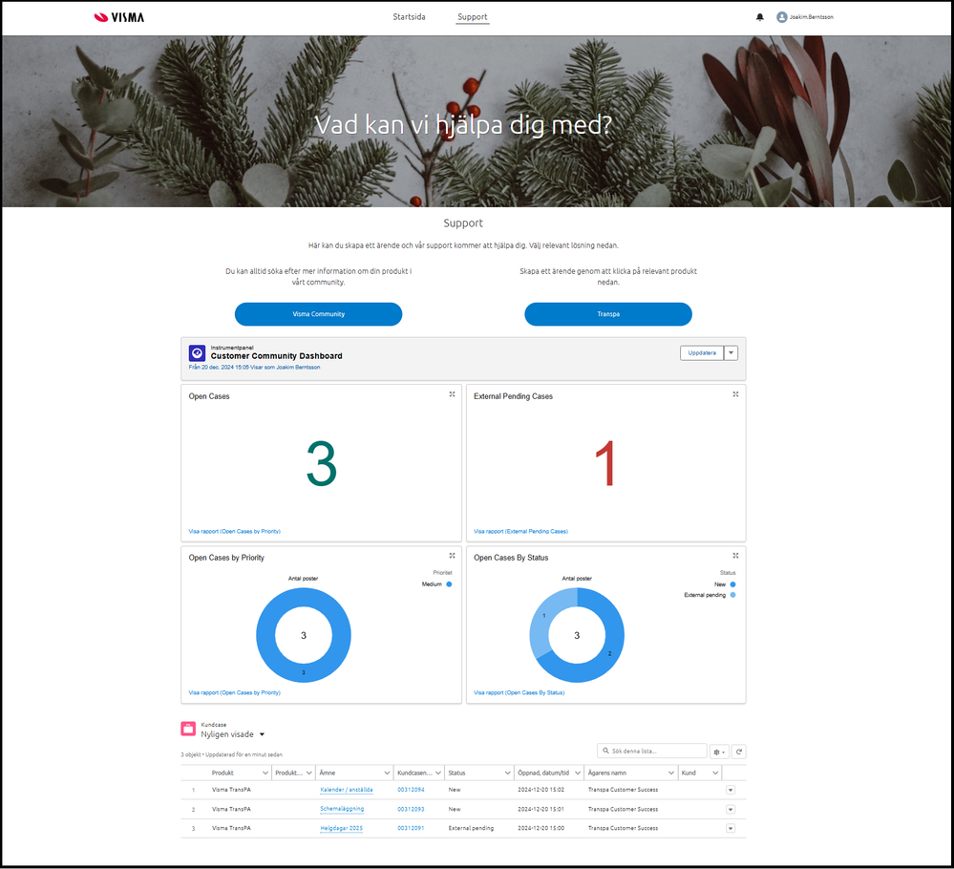Open list view settings gear
The image size is (954, 869).
(x=719, y=752)
